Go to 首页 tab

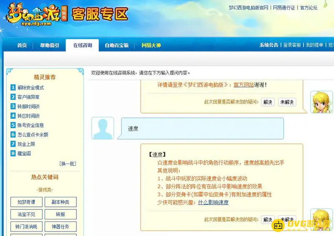tap(22, 45)
